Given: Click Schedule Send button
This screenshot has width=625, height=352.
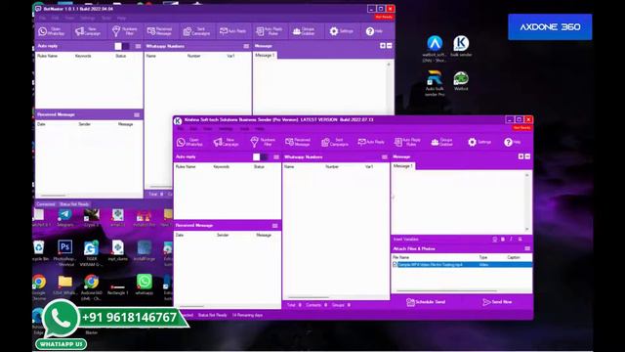Looking at the screenshot, I should click(426, 302).
